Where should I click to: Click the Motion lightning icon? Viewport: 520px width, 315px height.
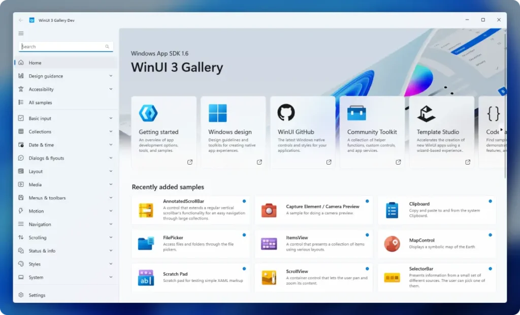click(x=21, y=211)
